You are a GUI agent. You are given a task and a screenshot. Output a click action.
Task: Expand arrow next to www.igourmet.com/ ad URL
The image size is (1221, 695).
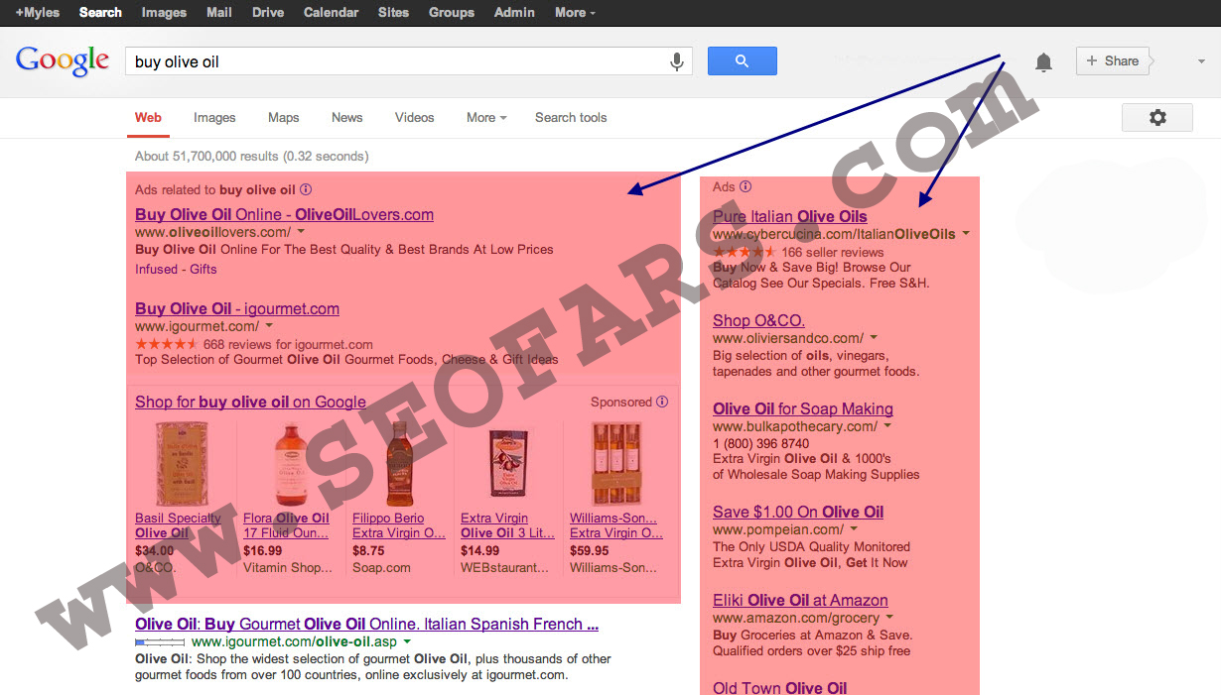tap(269, 325)
